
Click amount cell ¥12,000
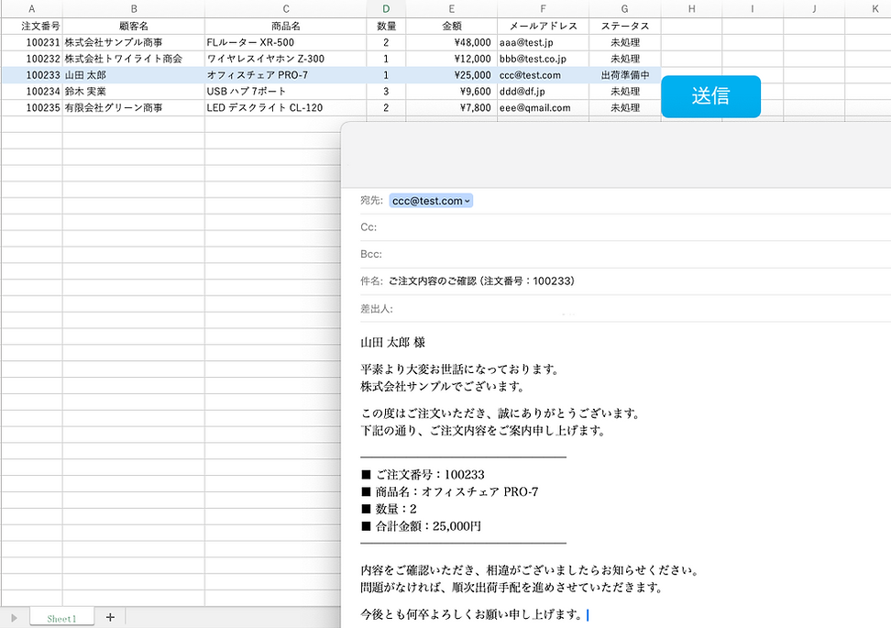click(x=452, y=59)
